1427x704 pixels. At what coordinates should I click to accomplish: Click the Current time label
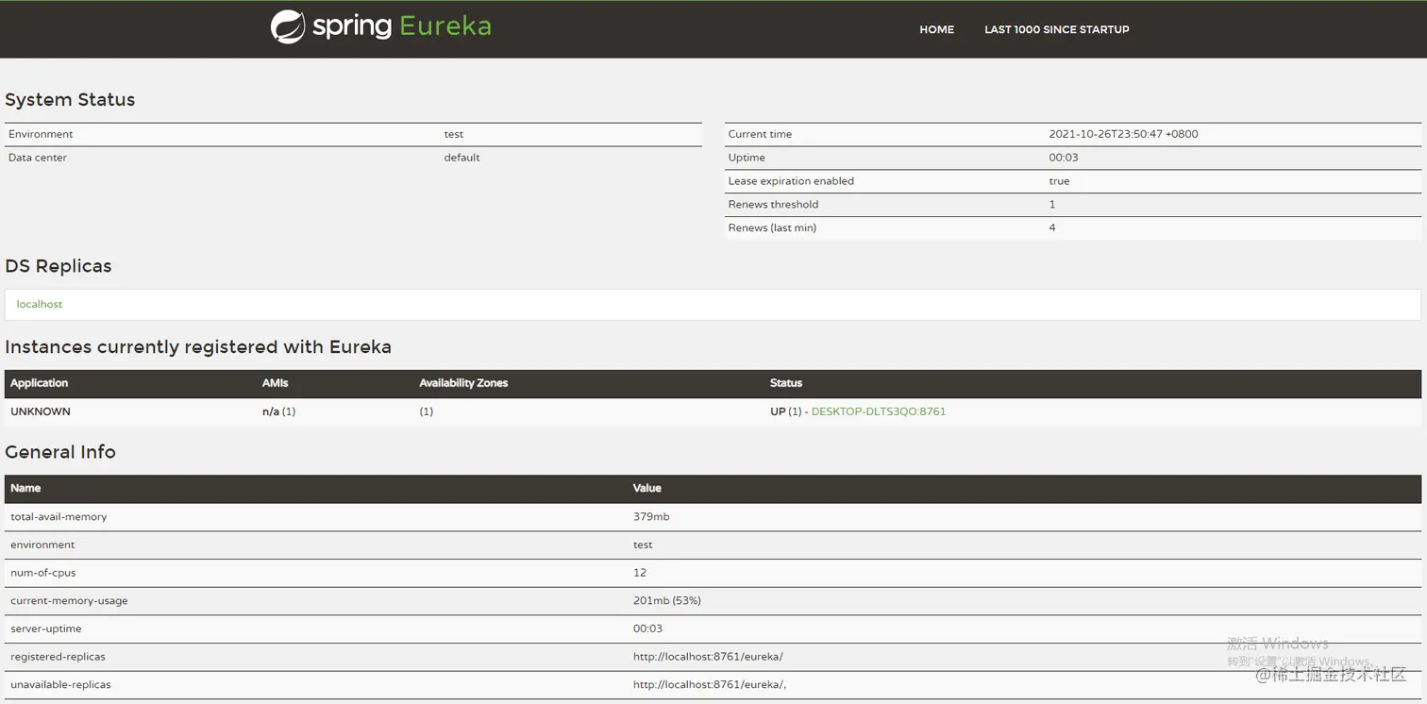click(760, 134)
